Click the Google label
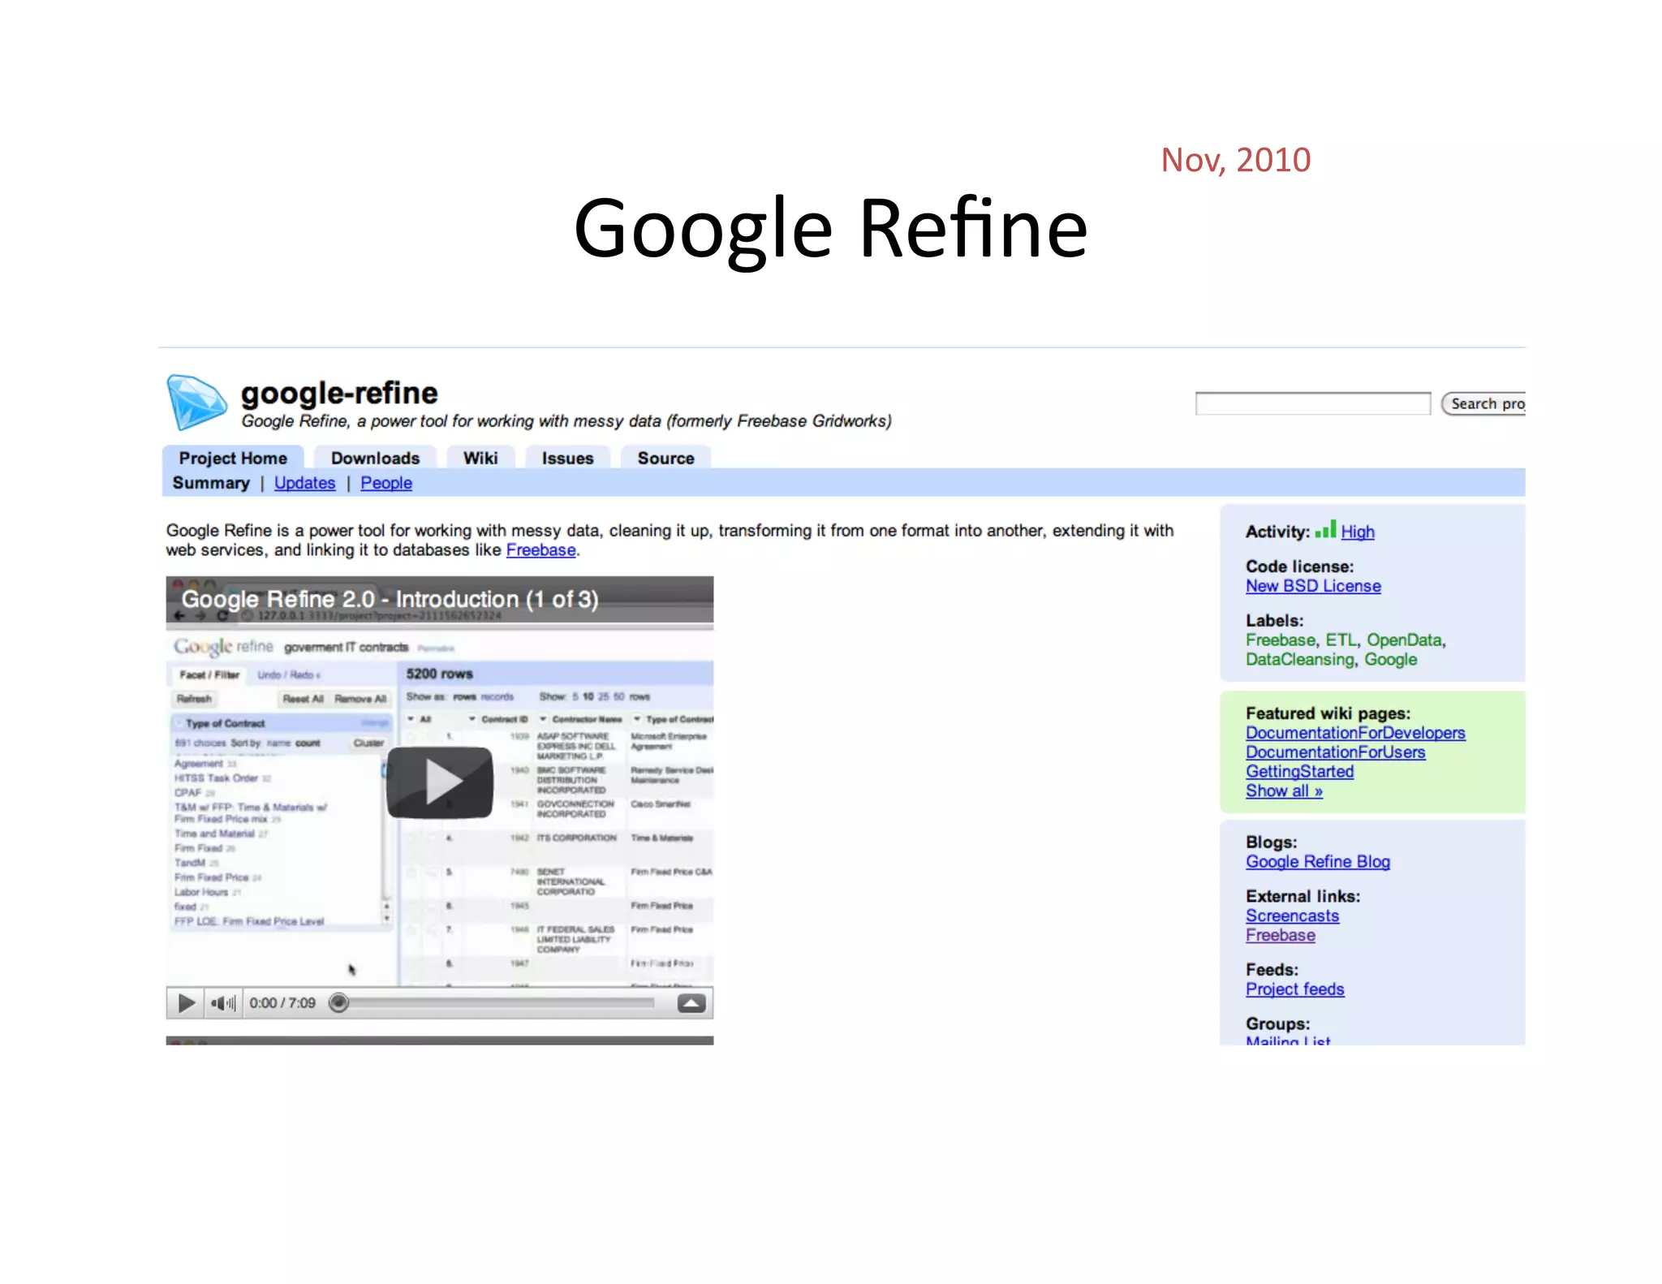The height and width of the screenshot is (1284, 1662). click(x=1390, y=659)
